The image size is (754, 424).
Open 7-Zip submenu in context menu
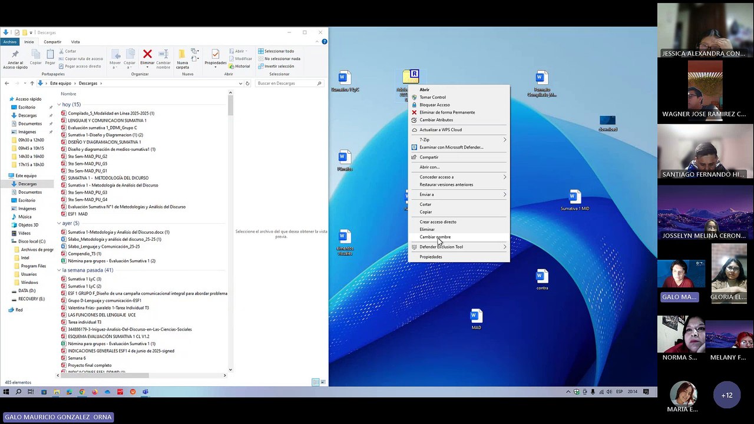click(458, 140)
